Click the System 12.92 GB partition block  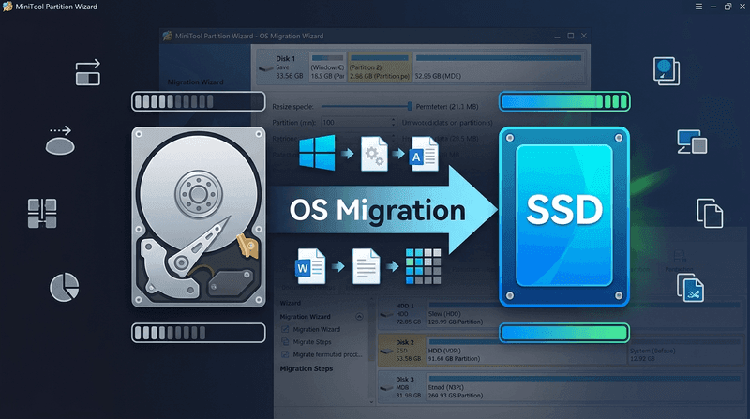click(685, 351)
